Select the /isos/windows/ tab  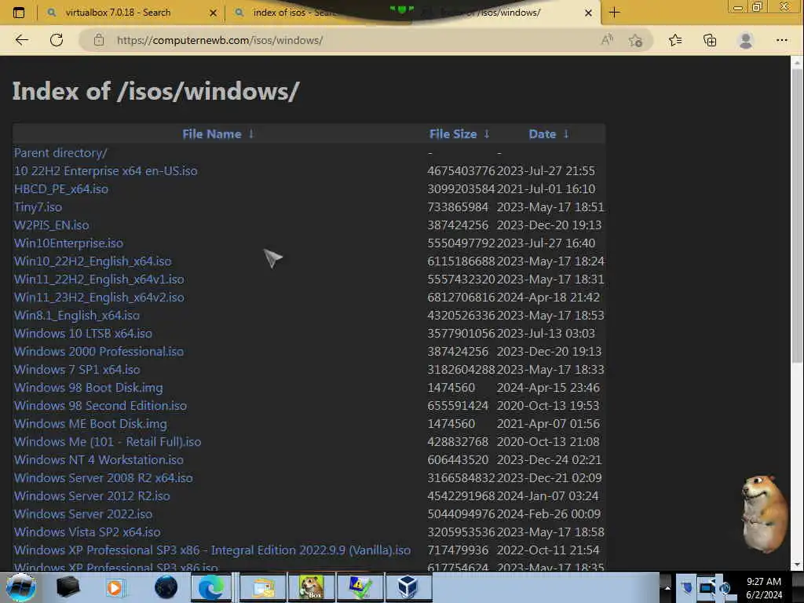pos(508,13)
